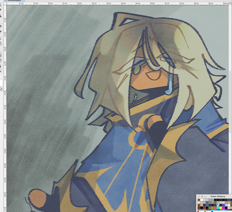
Task: Pick the selected dark navy history swatch
Action: point(199,200)
